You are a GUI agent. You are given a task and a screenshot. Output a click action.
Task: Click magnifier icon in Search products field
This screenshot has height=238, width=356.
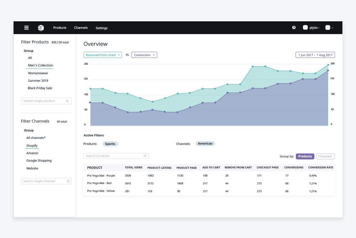(145, 156)
